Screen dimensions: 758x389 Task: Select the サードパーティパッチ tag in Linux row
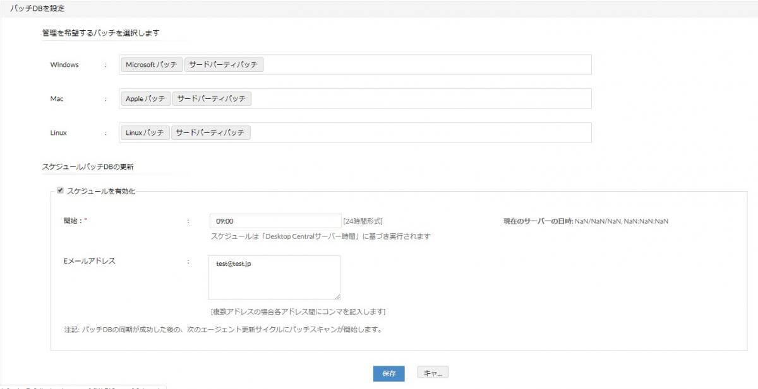[211, 133]
